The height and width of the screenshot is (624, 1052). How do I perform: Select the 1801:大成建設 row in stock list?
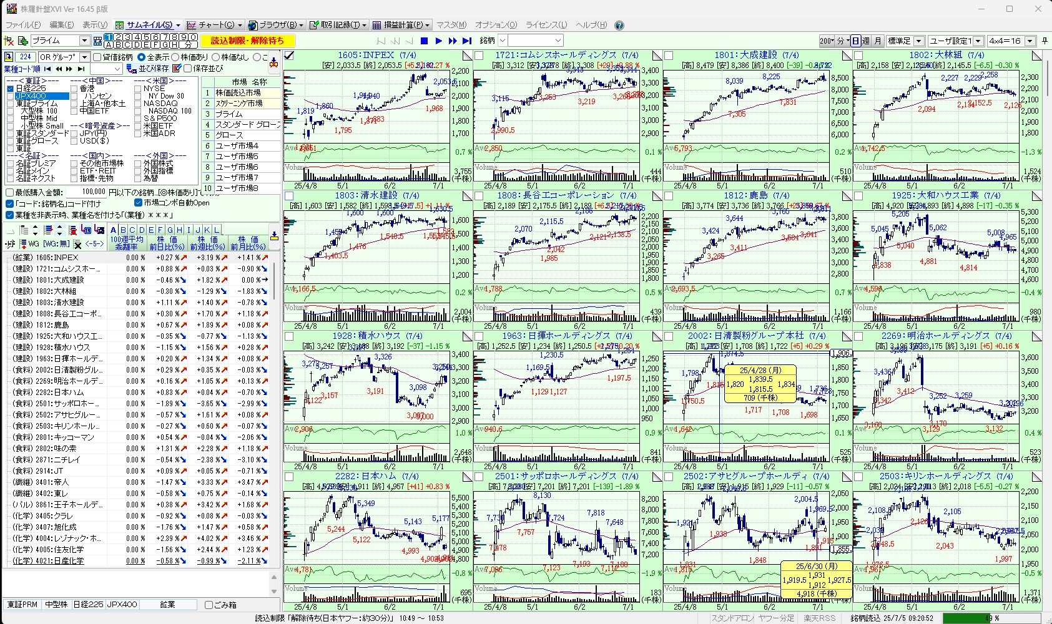pos(137,280)
